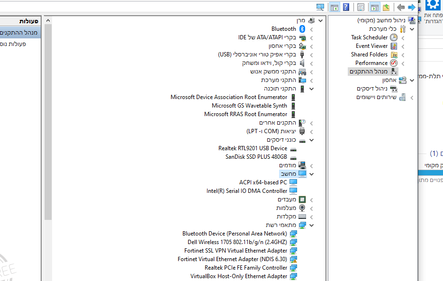
Task: Open Properties via the toolbar icon
Action: (x=361, y=7)
